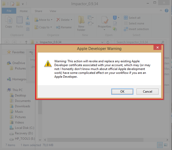Click the Impactor_0.9.34 address bar path

pyautogui.click(x=50, y=42)
